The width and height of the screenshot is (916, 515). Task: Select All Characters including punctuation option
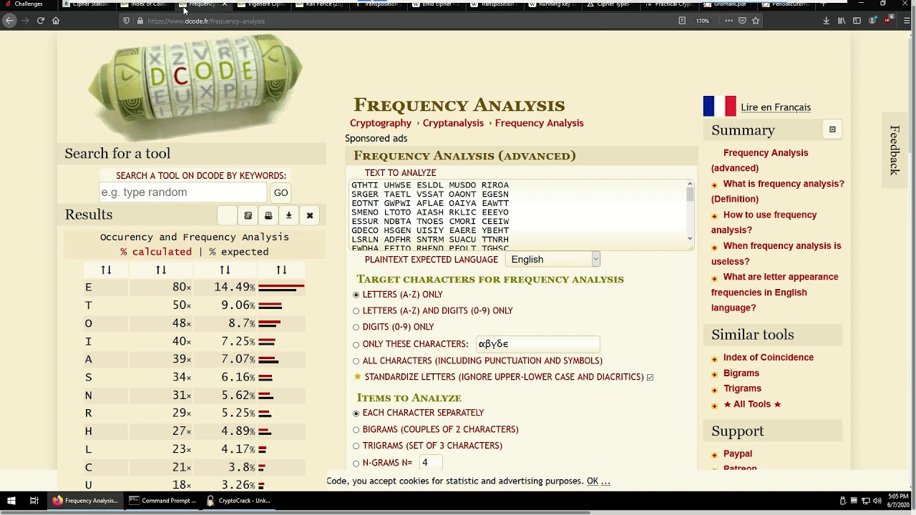click(356, 361)
